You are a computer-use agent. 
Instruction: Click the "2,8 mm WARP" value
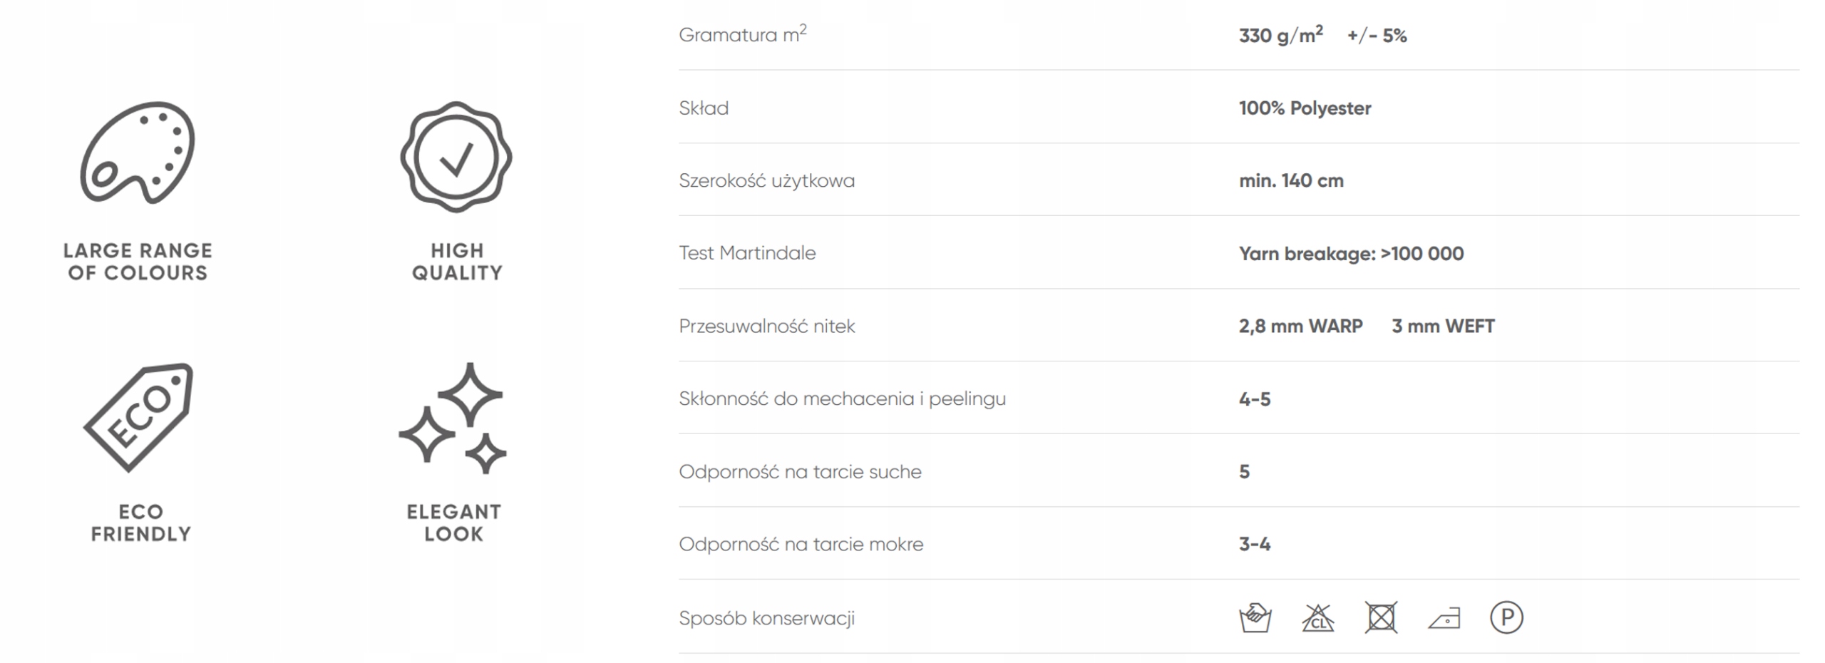click(x=1300, y=327)
